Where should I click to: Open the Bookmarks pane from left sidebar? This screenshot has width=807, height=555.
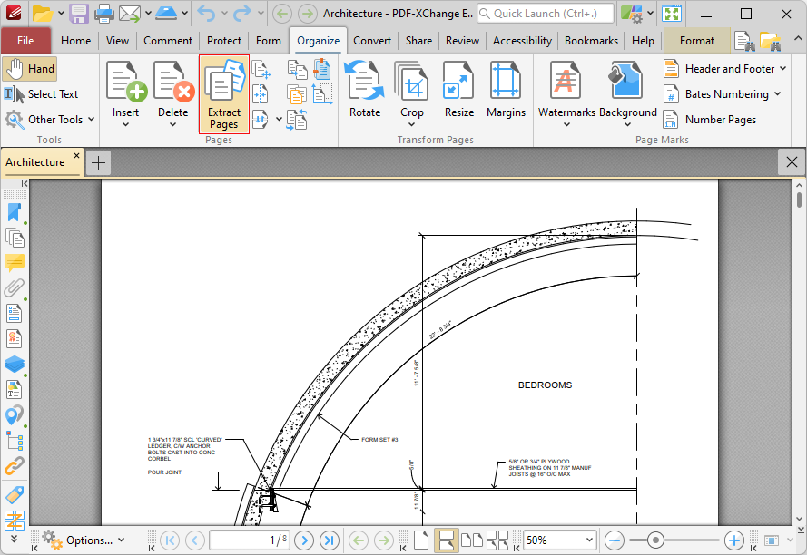[15, 212]
